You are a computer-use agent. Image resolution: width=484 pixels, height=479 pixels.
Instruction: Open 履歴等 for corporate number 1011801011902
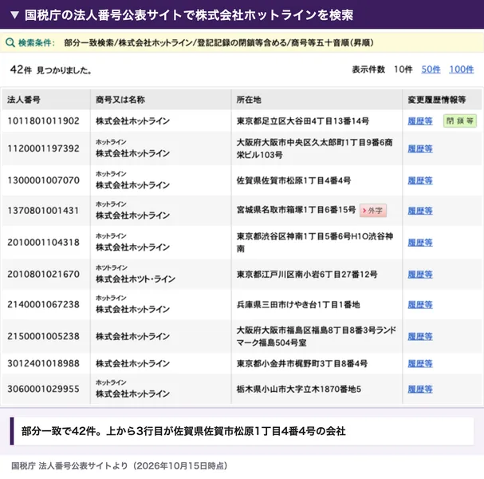[420, 121]
